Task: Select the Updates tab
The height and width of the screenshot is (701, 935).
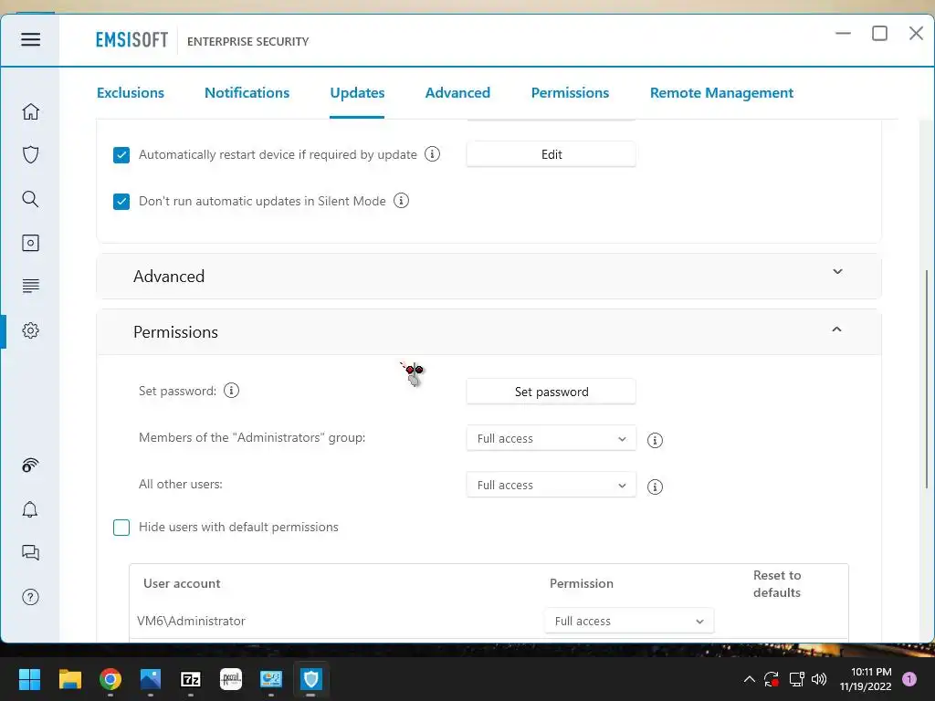Action: [357, 93]
